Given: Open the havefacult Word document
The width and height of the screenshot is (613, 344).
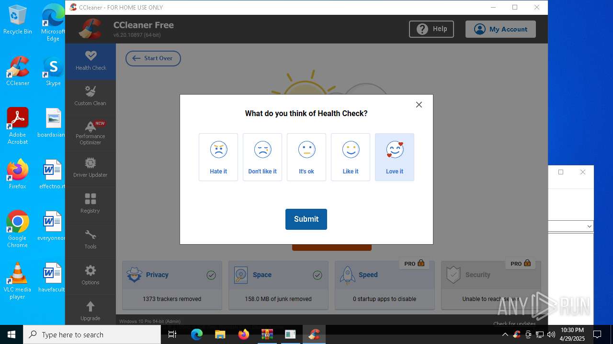Looking at the screenshot, I should 53,278.
